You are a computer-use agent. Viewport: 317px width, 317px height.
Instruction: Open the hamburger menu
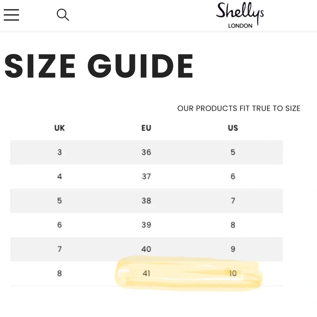(x=11, y=15)
